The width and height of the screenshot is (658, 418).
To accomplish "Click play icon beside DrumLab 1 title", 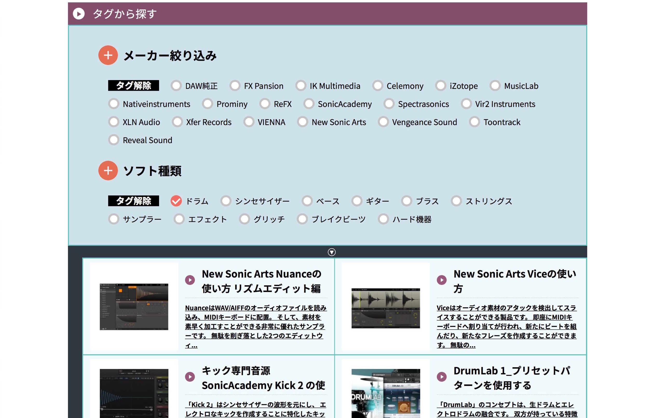I will pyautogui.click(x=442, y=377).
